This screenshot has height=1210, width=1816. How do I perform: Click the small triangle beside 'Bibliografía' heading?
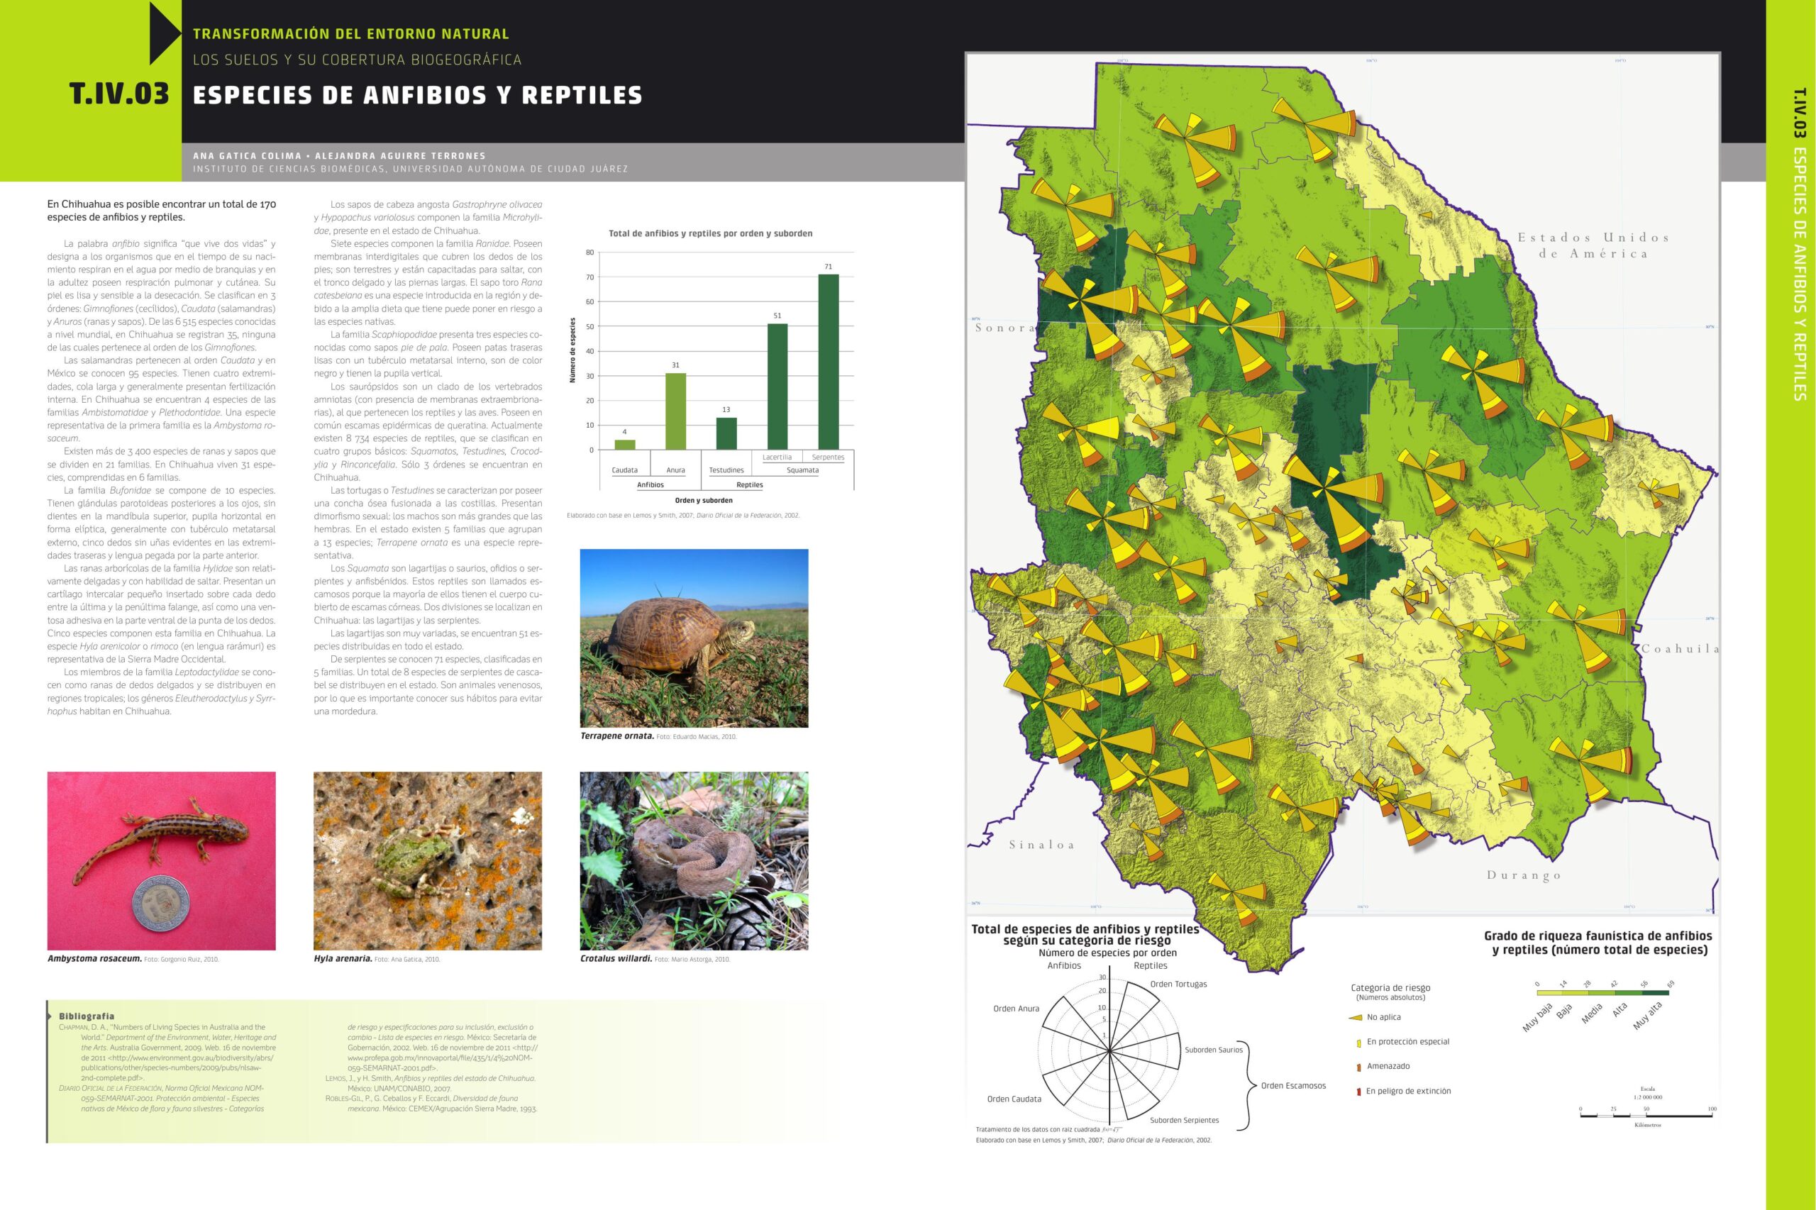coord(50,1016)
